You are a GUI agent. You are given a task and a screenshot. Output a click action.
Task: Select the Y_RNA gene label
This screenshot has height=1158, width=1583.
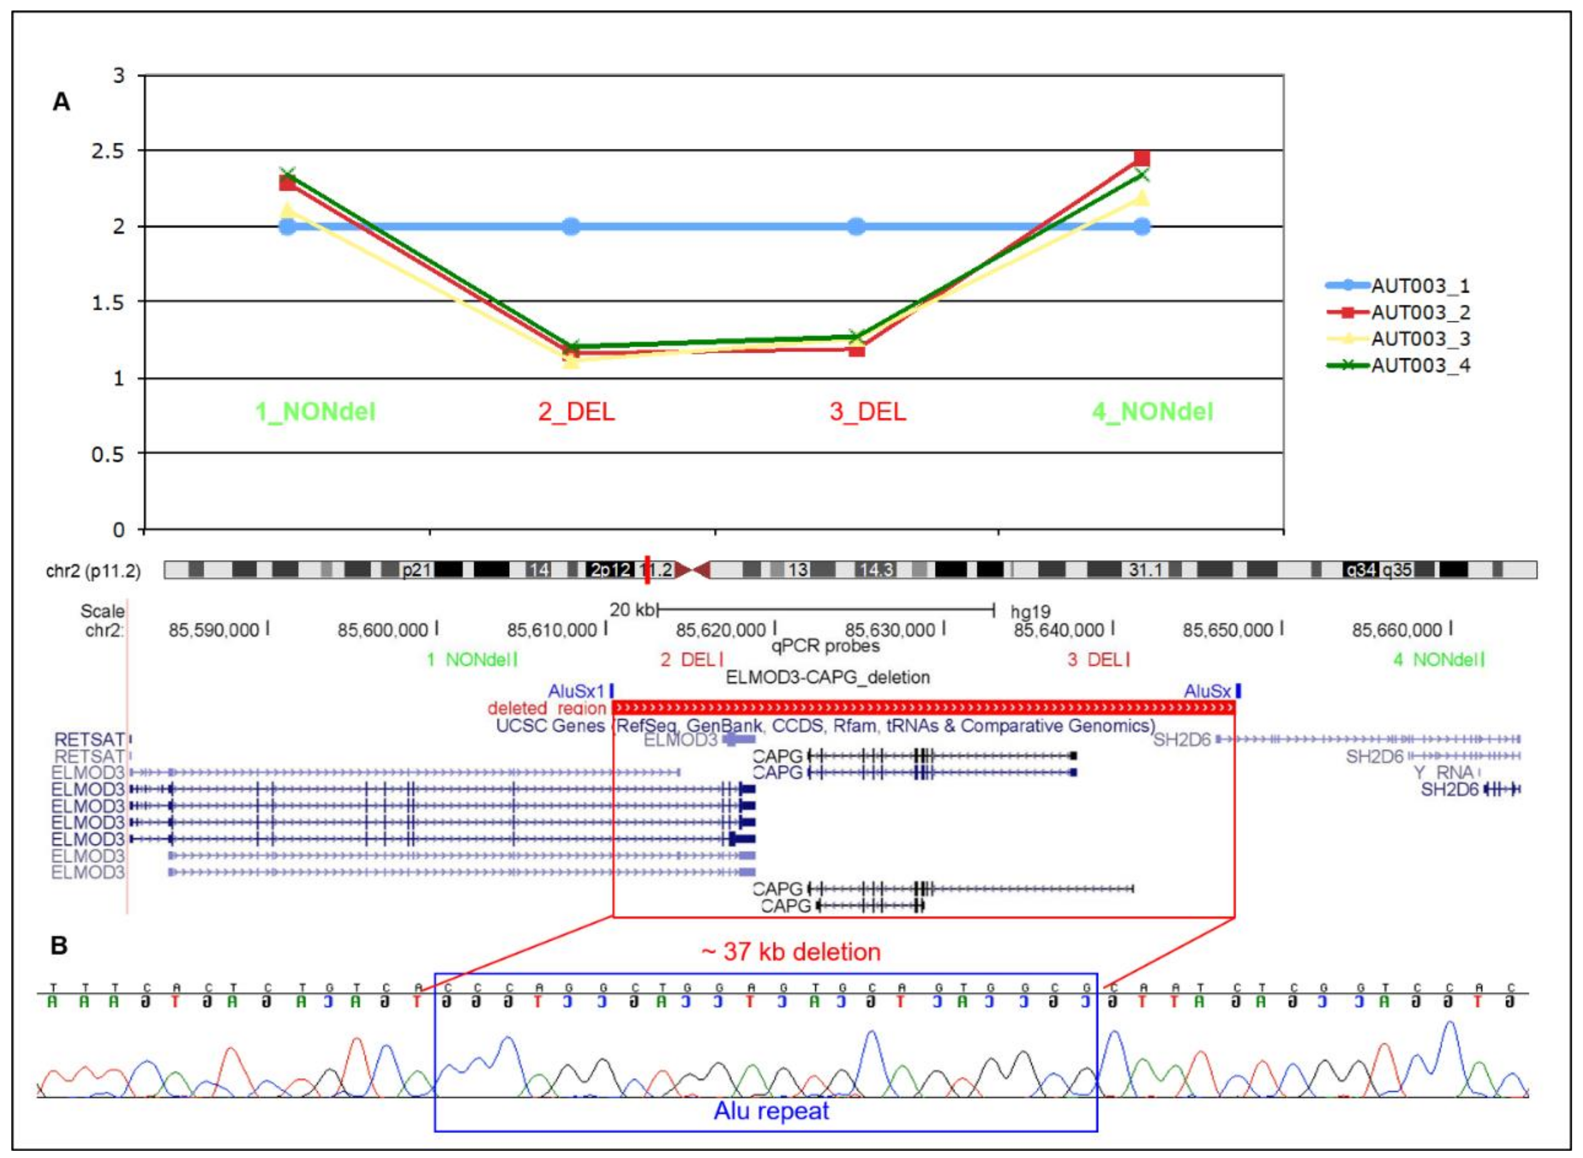(x=1444, y=772)
